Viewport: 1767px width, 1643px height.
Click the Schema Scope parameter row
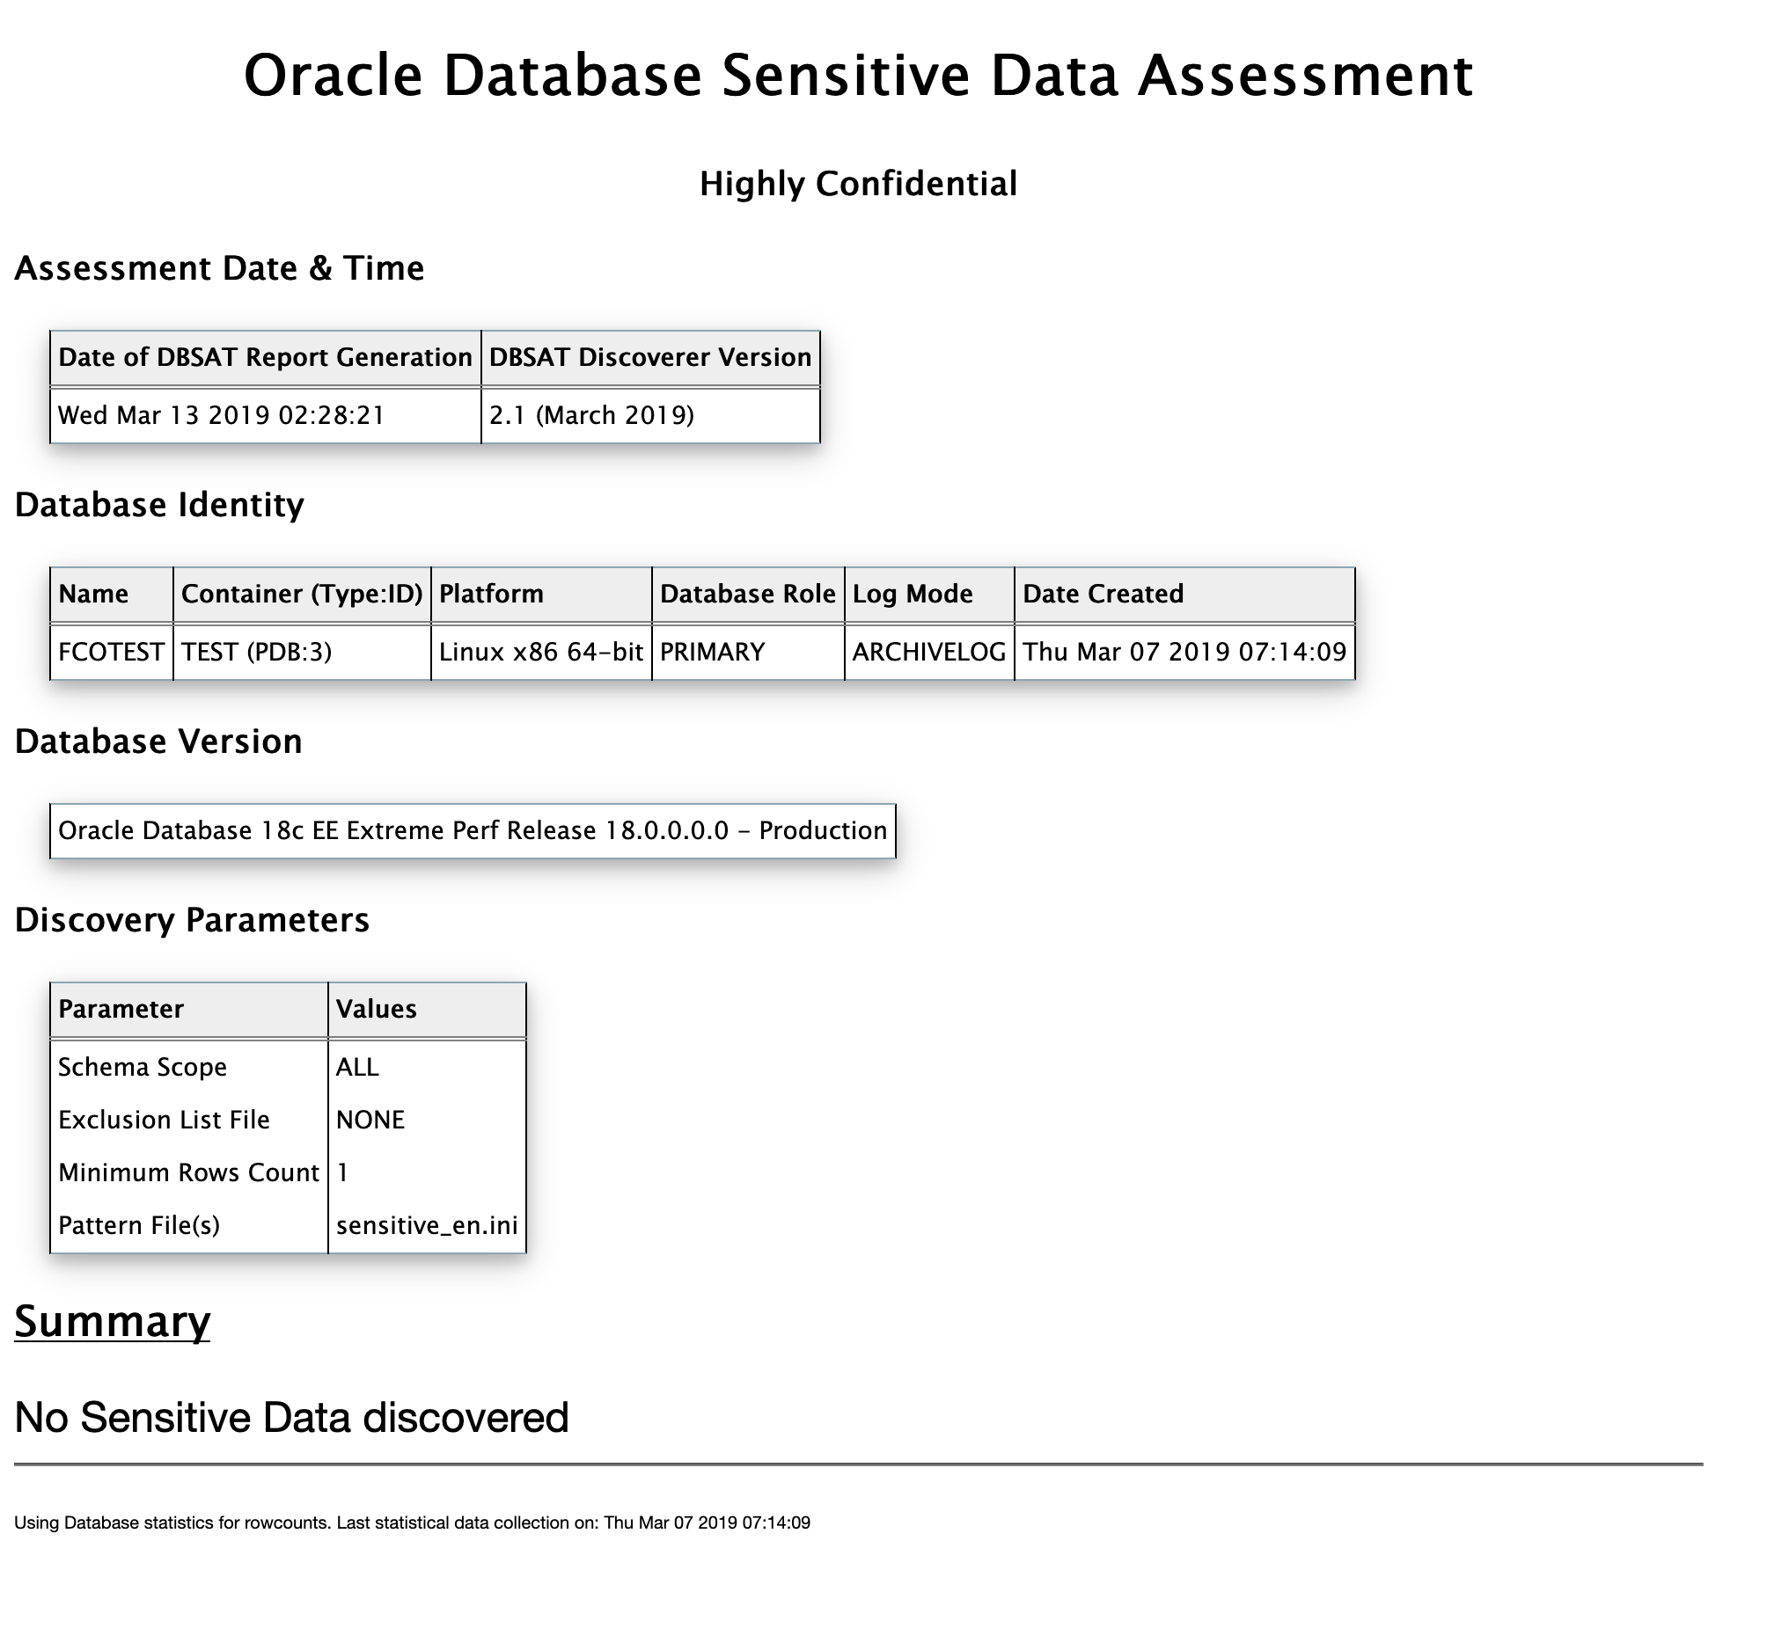click(x=143, y=1067)
